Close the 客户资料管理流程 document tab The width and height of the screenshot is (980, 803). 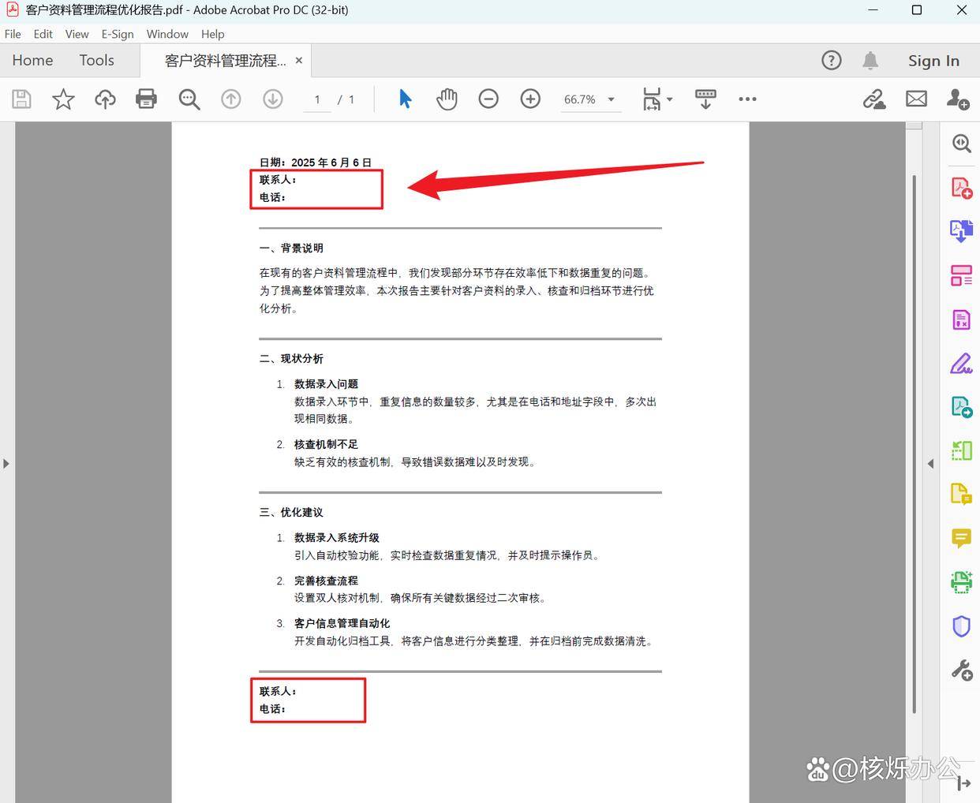299,61
